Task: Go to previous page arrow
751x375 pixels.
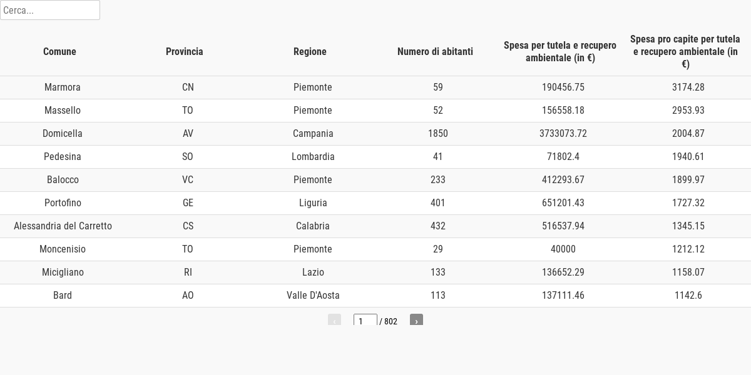Action: pos(334,320)
